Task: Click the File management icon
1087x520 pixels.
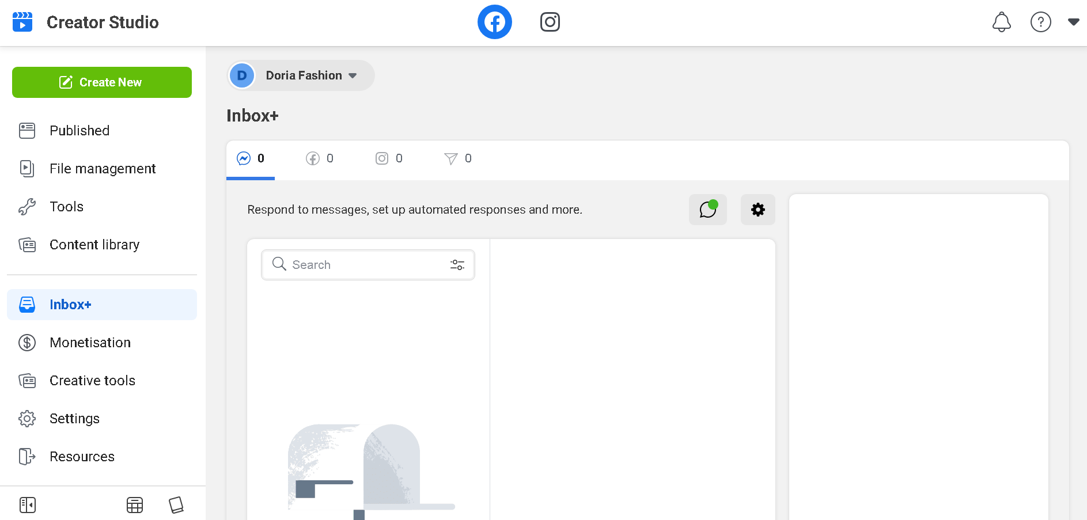Action: [x=27, y=169]
